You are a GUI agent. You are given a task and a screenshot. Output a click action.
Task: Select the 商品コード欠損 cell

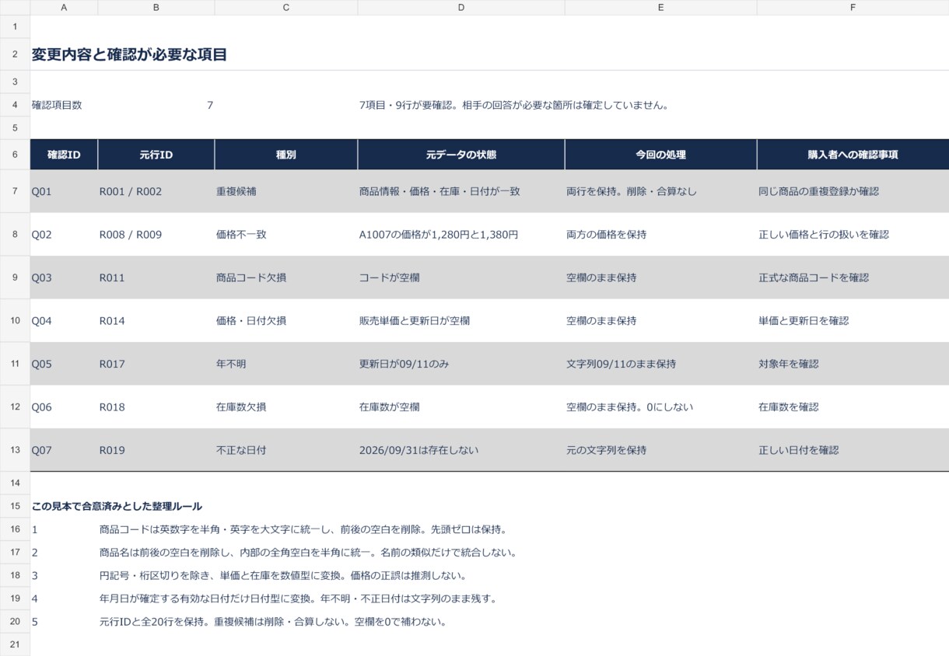click(286, 277)
